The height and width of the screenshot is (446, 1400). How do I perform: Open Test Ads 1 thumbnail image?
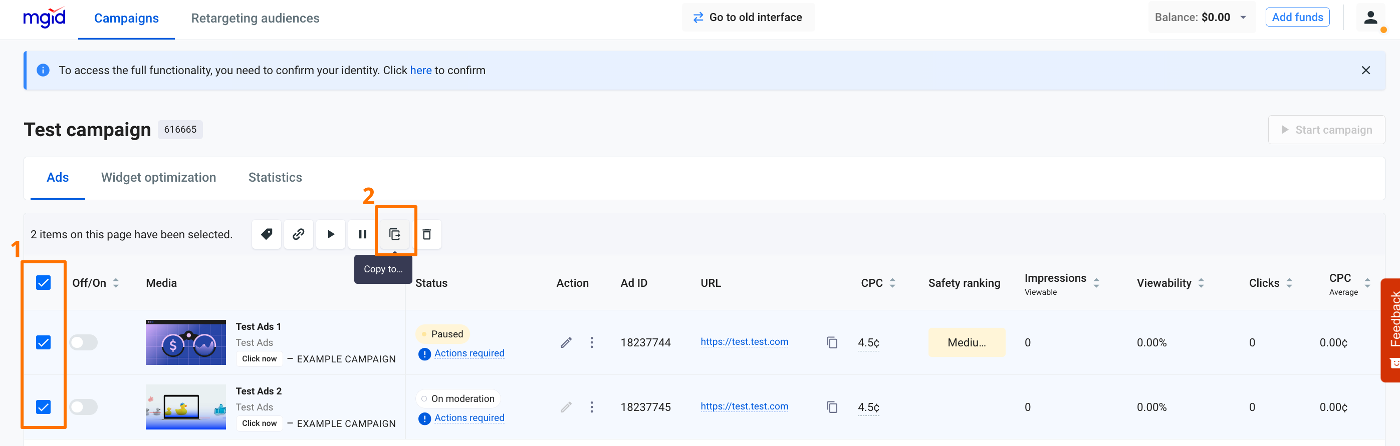tap(185, 342)
